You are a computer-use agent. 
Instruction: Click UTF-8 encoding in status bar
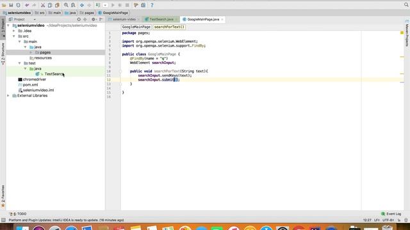pos(388,220)
